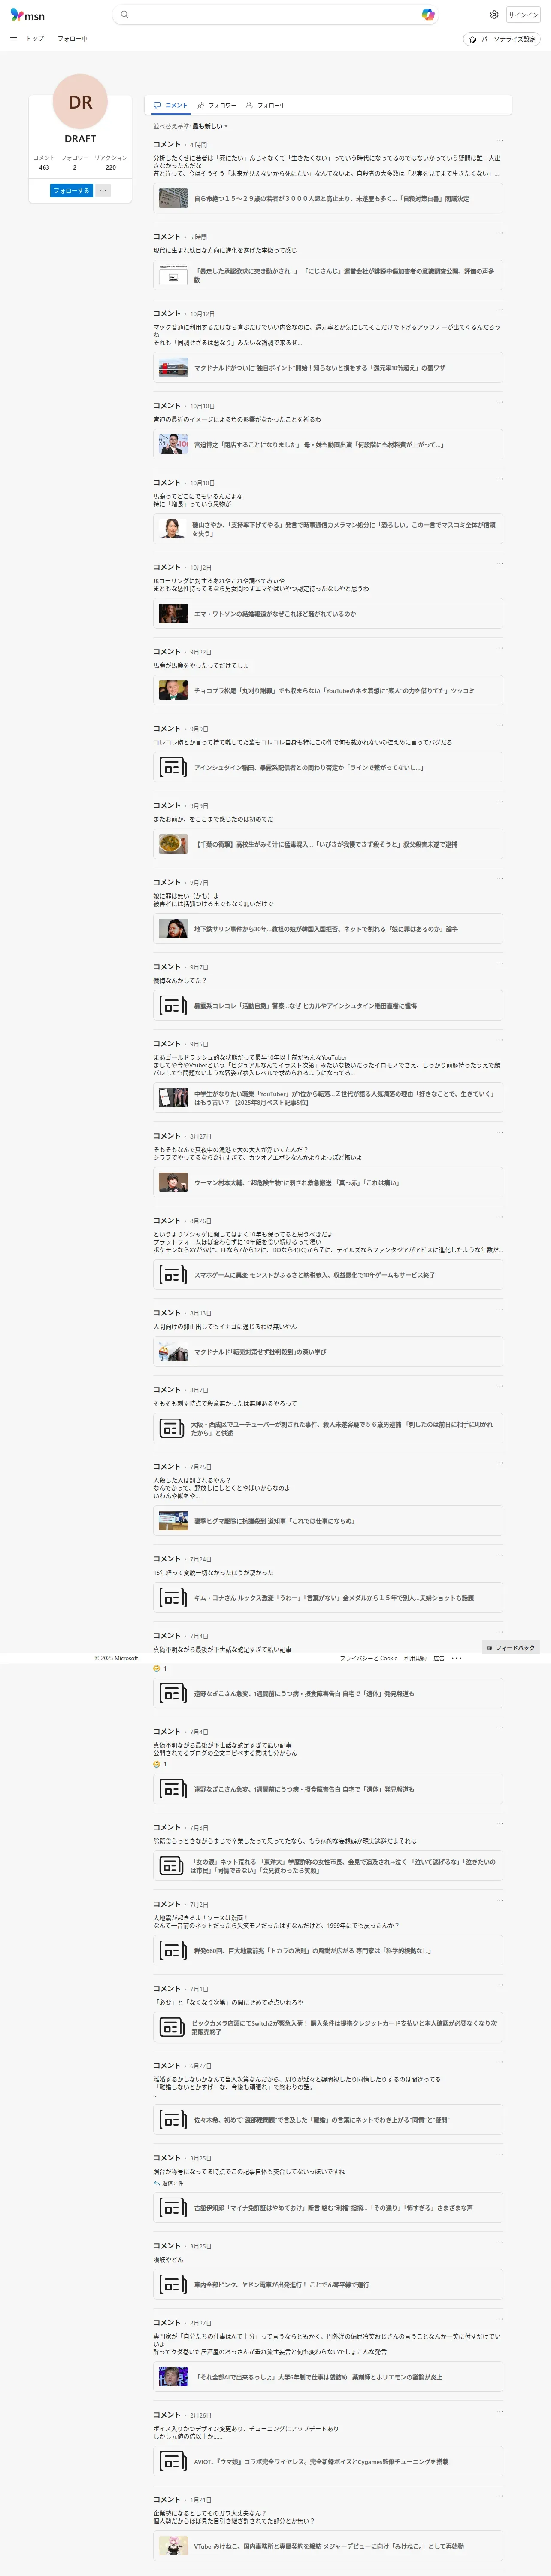The width and height of the screenshot is (551, 2576).
Task: Open options menu for the 9月5日 comment
Action: (499, 1040)
